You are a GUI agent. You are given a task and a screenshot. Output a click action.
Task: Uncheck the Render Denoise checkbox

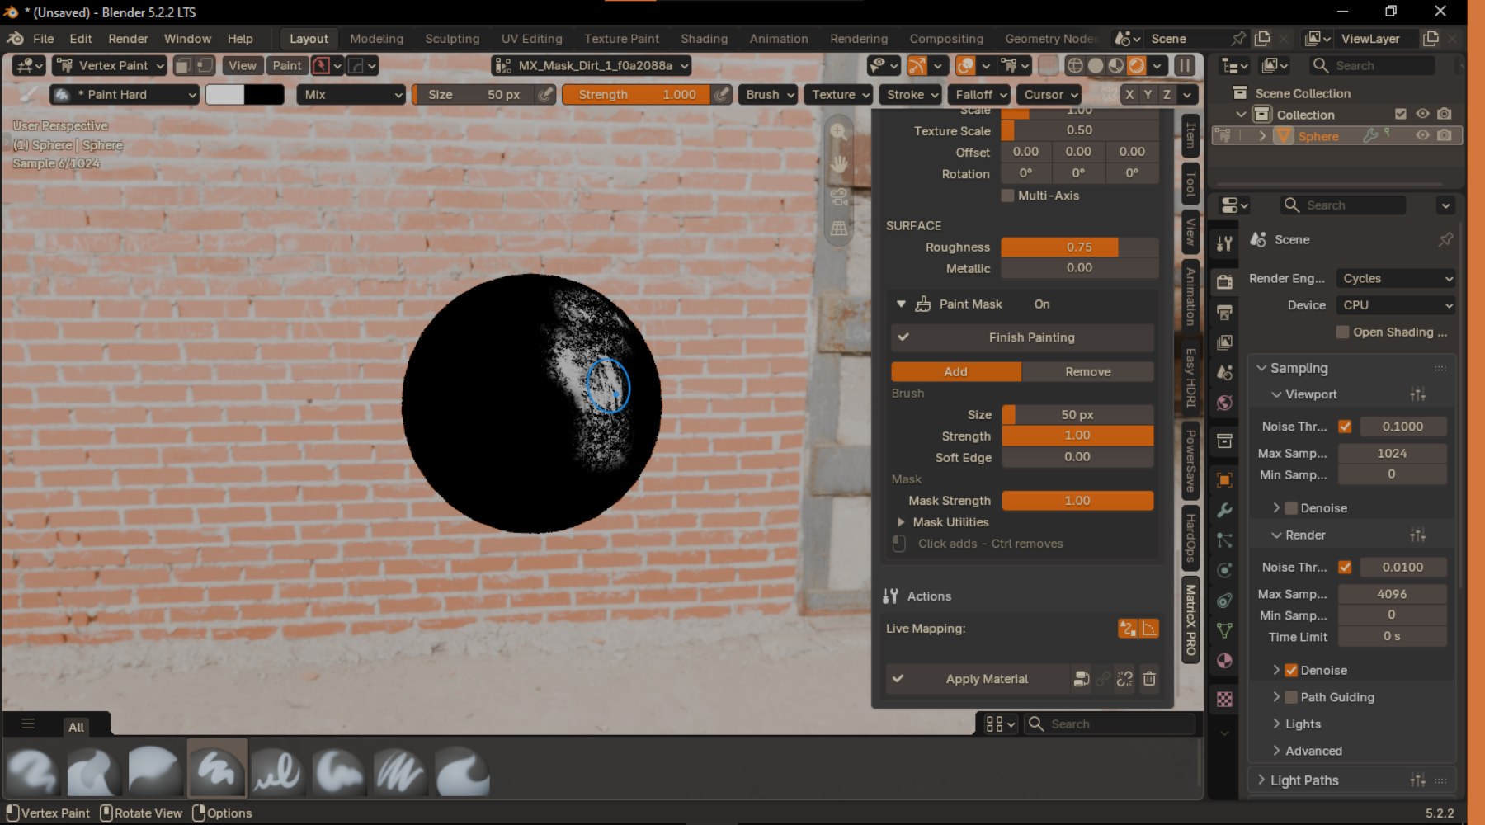(x=1291, y=671)
